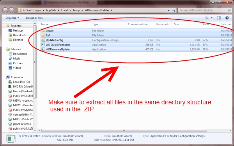Select the WD Quick Formatter application icon
The height and width of the screenshot is (146, 234).
[x=43, y=45]
